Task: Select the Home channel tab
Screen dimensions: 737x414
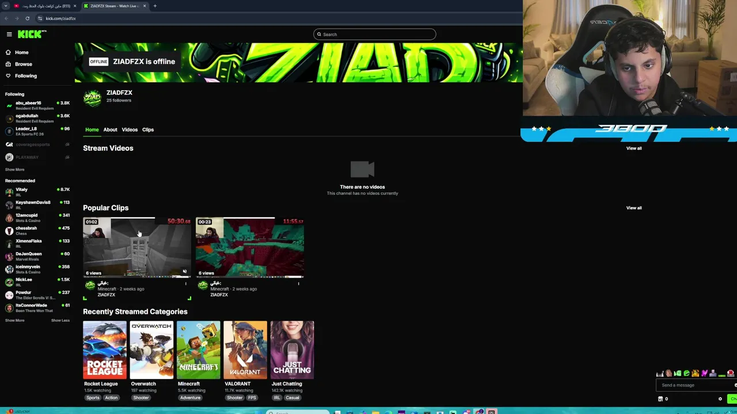Action: click(x=92, y=130)
